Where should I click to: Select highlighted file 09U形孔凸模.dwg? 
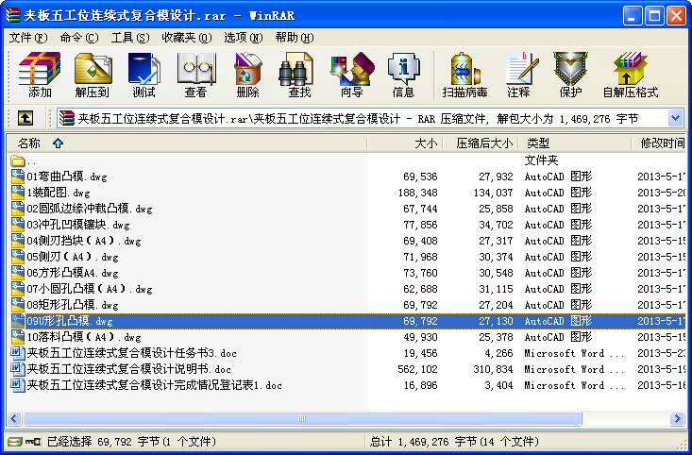(70, 321)
